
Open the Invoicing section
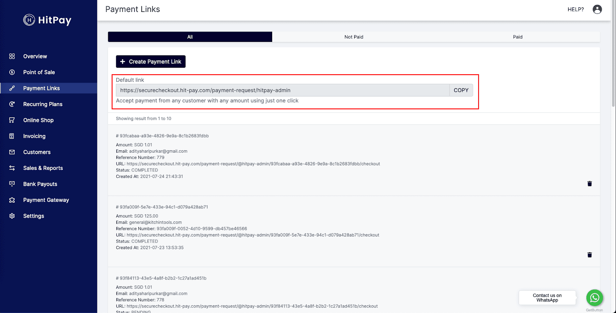pyautogui.click(x=34, y=136)
